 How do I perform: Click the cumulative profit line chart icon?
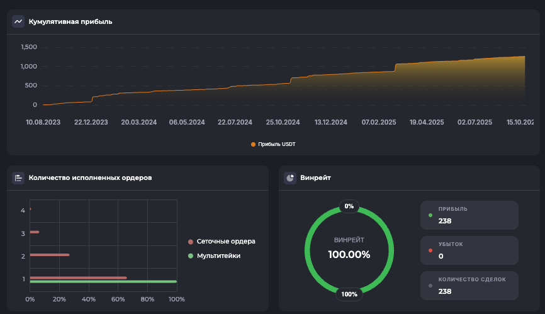point(18,21)
